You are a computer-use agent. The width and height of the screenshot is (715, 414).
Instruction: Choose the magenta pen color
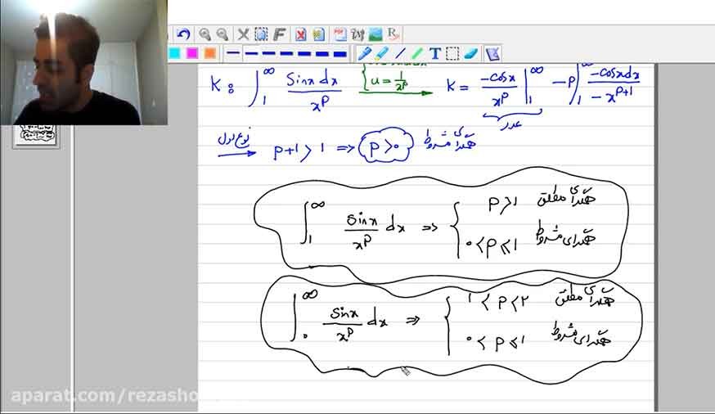click(x=192, y=53)
